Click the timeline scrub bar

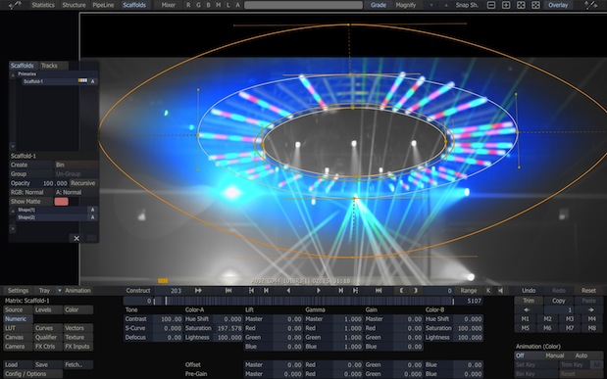303,301
